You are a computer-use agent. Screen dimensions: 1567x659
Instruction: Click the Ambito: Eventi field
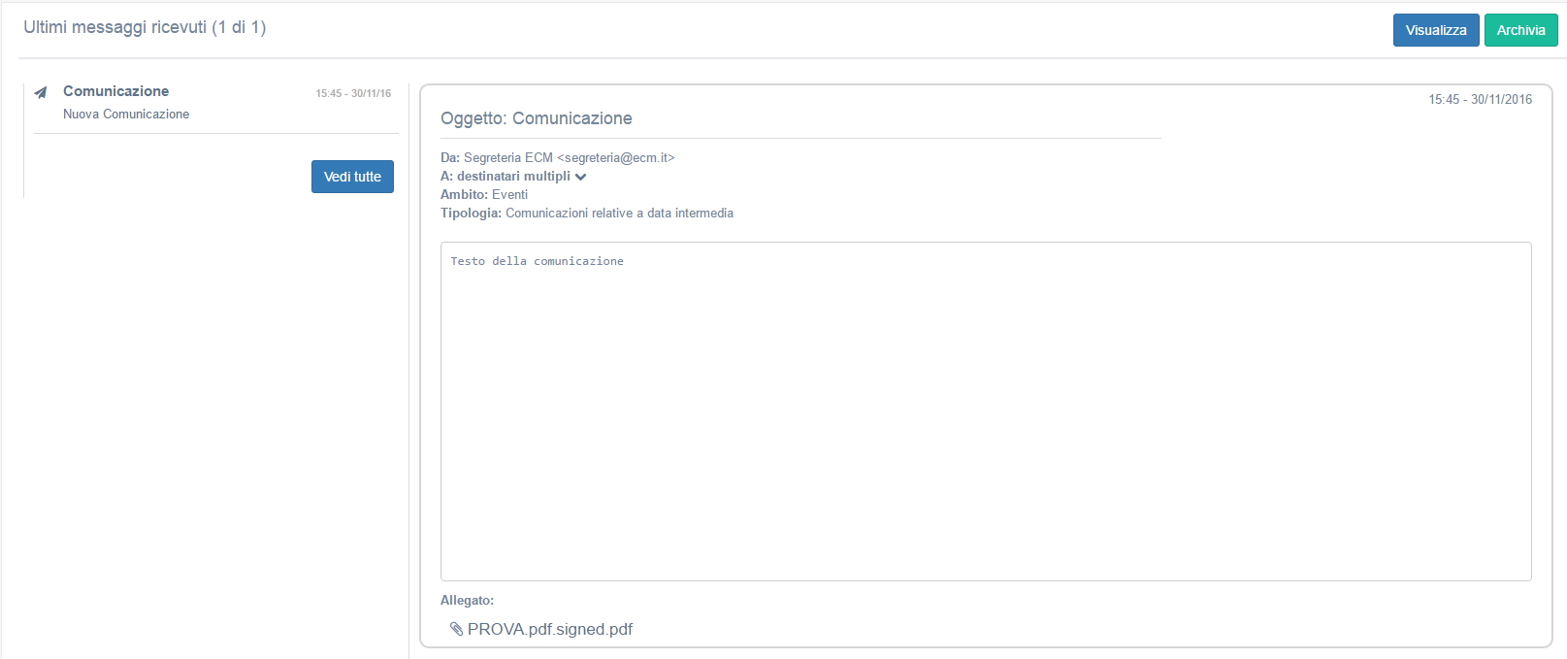(x=484, y=195)
